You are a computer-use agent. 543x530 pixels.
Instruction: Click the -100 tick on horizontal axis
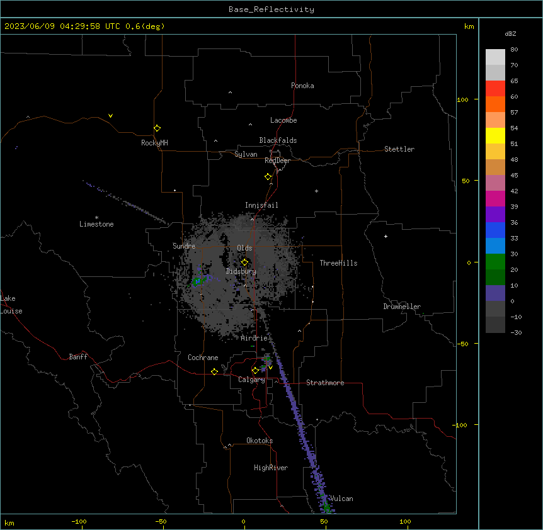click(79, 521)
